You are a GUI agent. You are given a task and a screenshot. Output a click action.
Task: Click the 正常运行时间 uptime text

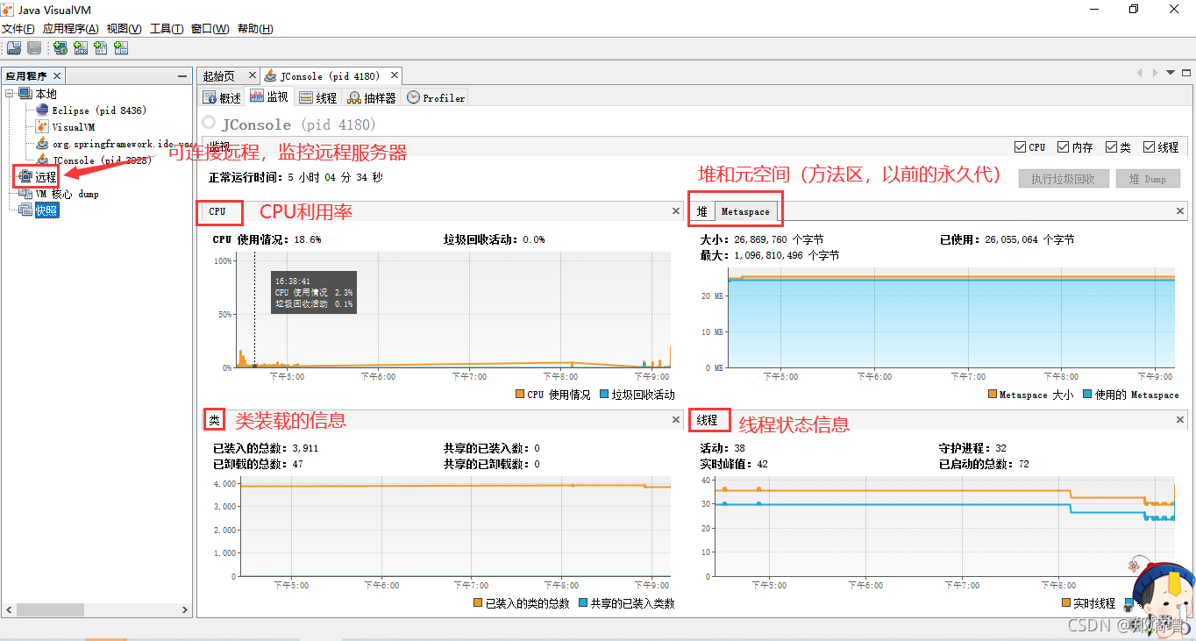click(295, 177)
